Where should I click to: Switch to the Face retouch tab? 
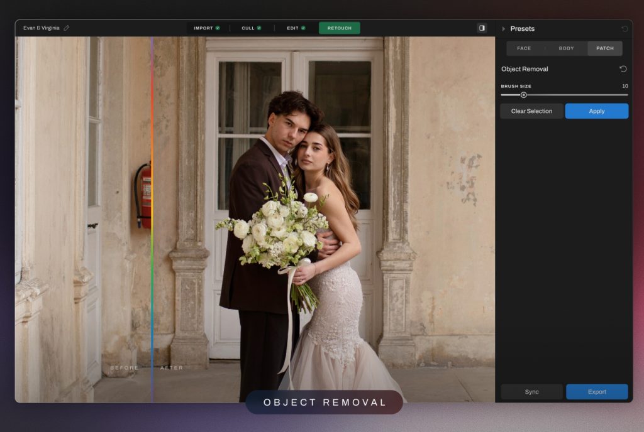524,48
